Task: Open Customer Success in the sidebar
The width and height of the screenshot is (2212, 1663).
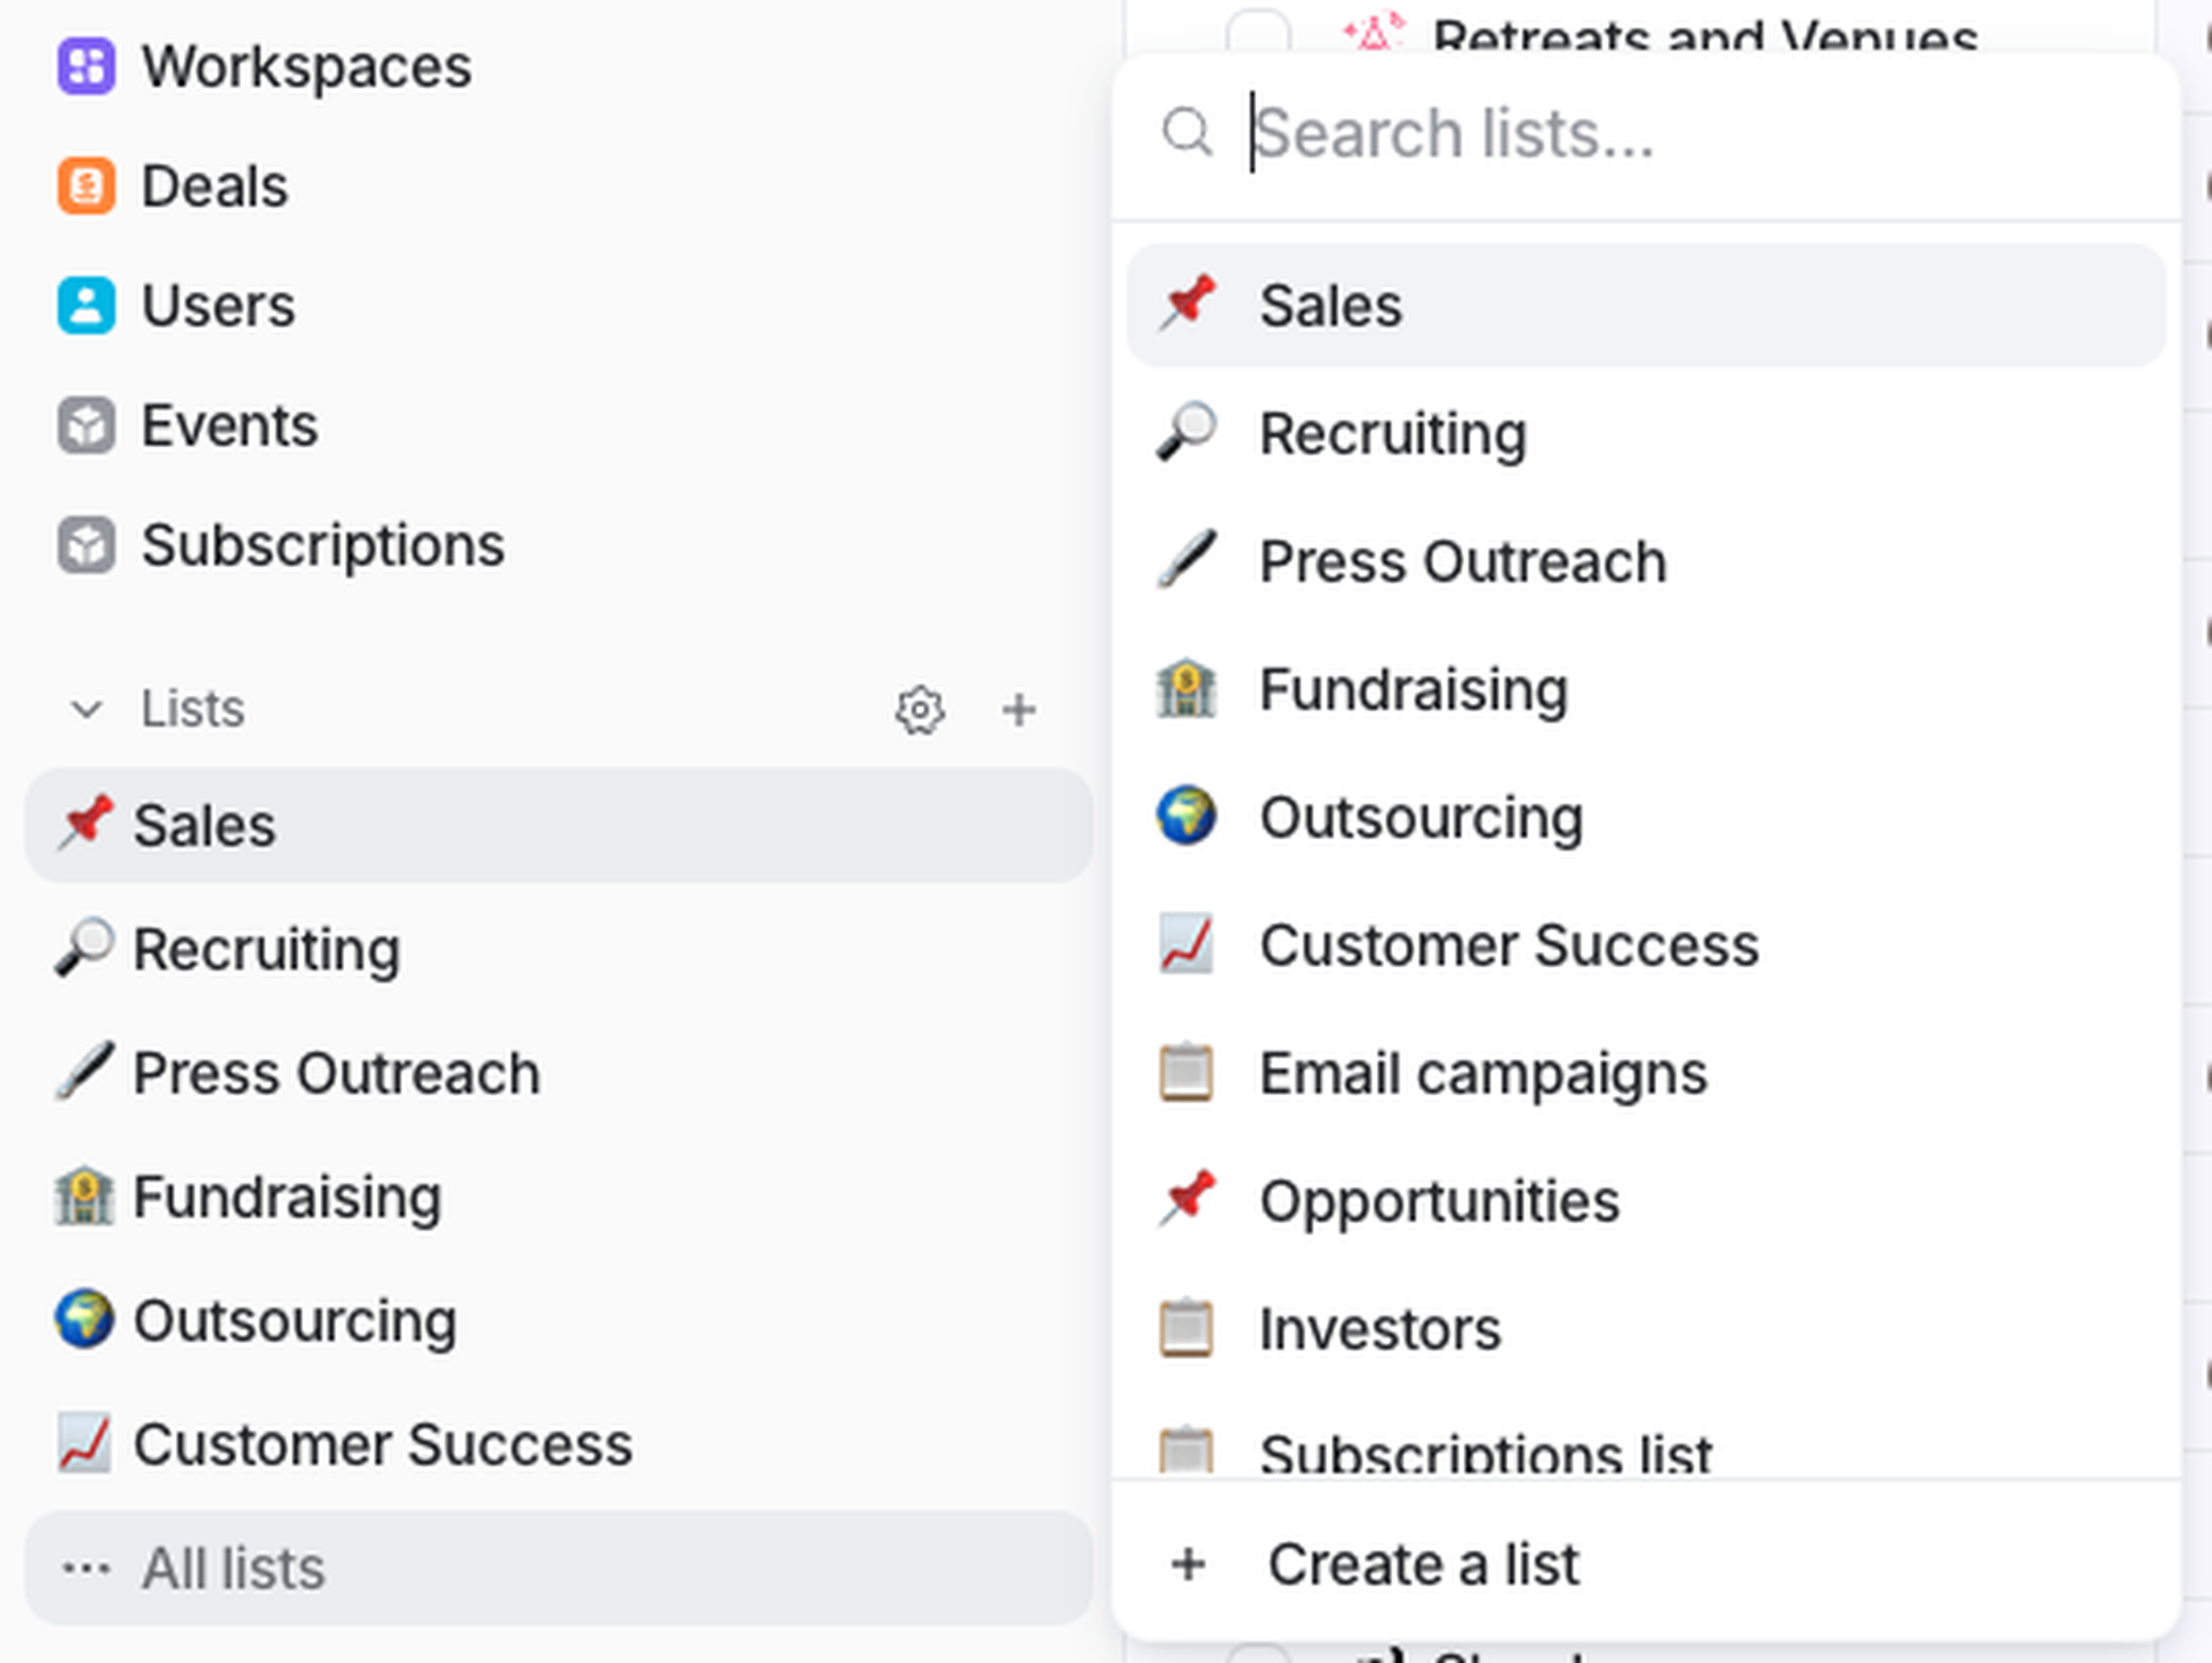Action: tap(382, 1444)
